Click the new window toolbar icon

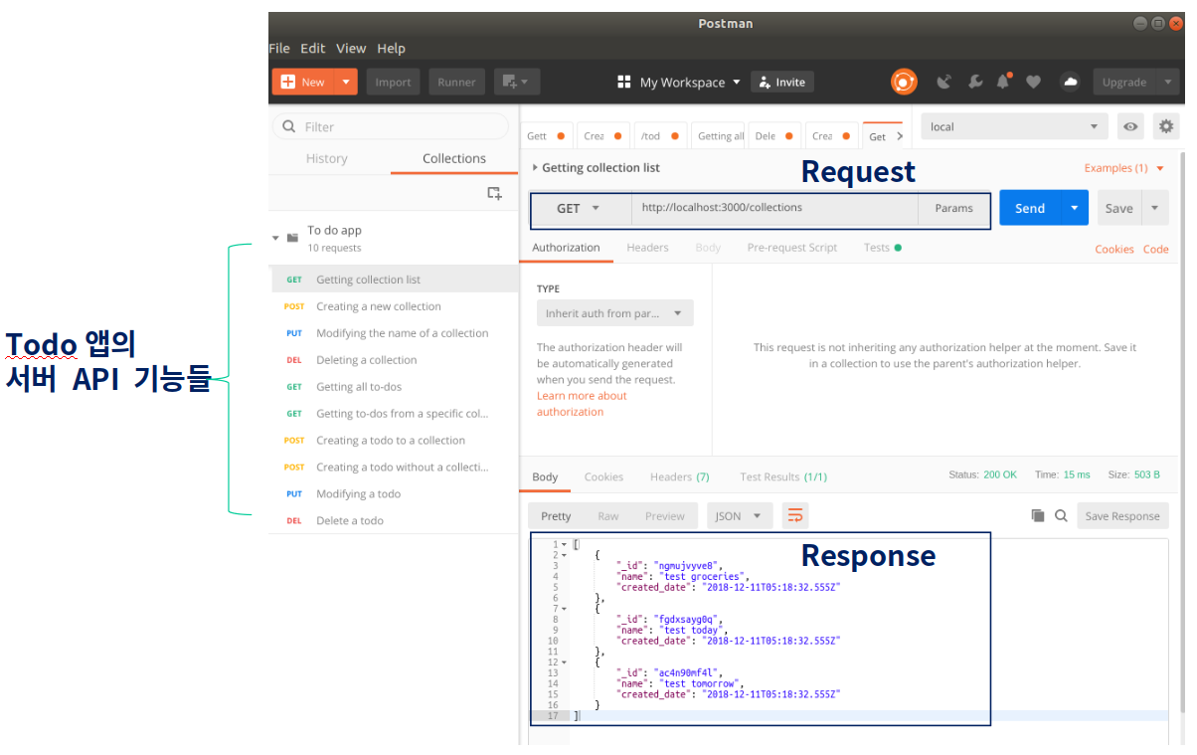517,82
